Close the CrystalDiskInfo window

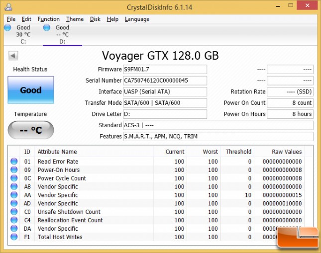click(308, 5)
